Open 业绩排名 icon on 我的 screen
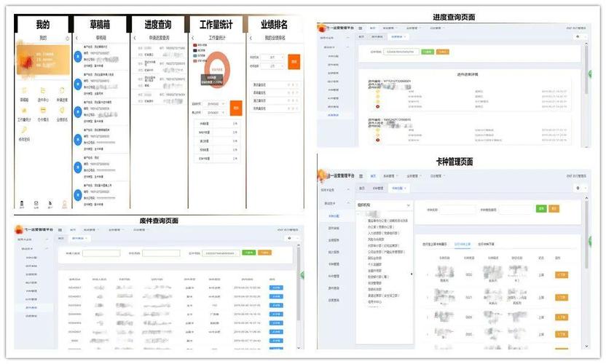The height and width of the screenshot is (364, 606). [62, 111]
